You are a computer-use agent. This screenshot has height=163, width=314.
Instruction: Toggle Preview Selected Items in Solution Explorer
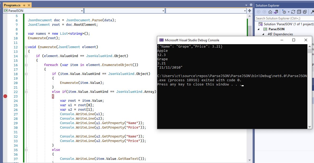(x=305, y=12)
